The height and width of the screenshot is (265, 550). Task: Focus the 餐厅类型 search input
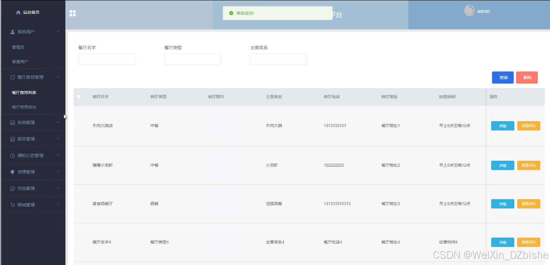coord(192,59)
